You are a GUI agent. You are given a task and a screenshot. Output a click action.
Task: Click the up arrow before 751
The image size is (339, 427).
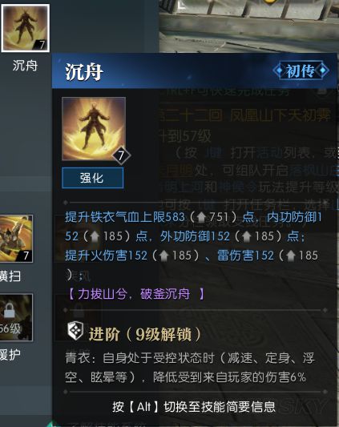(x=201, y=217)
